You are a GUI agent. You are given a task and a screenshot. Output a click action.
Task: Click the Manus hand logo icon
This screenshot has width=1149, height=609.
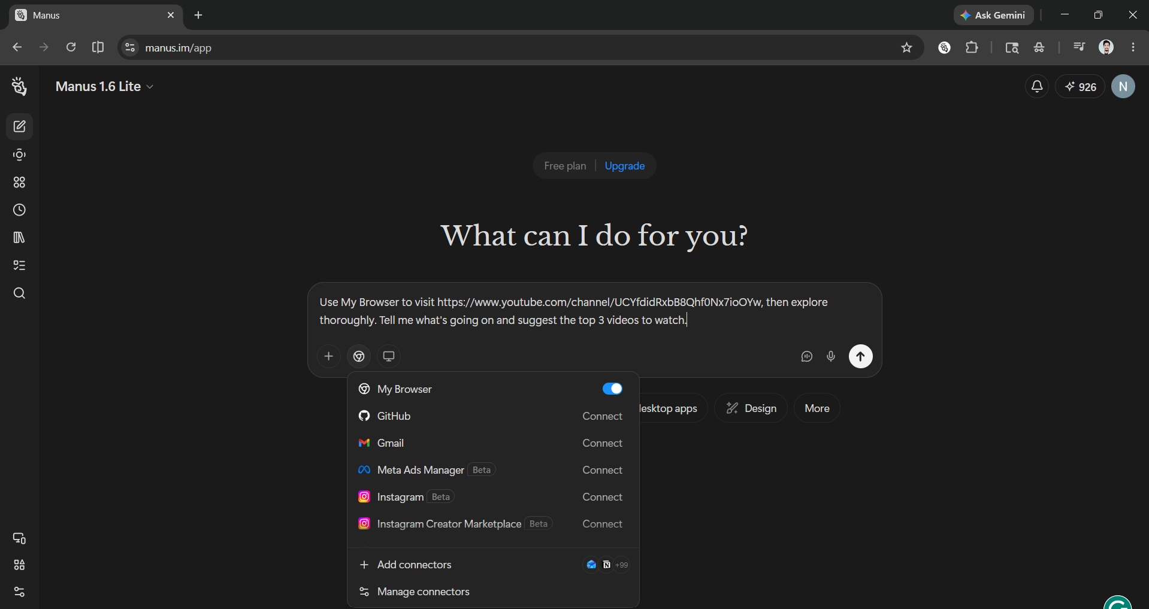19,86
